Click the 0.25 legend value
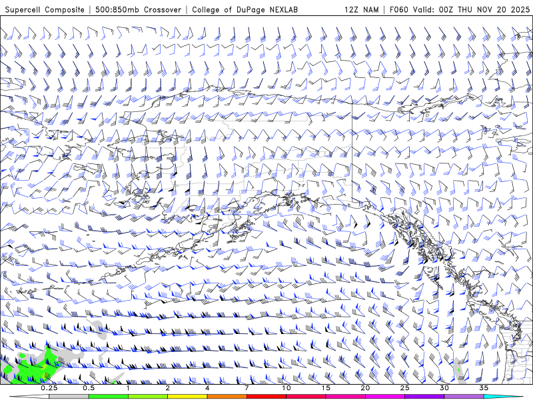The height and width of the screenshot is (400, 533). click(49, 388)
